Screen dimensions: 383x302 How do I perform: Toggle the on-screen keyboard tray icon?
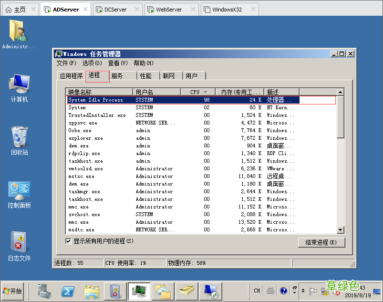(271, 291)
